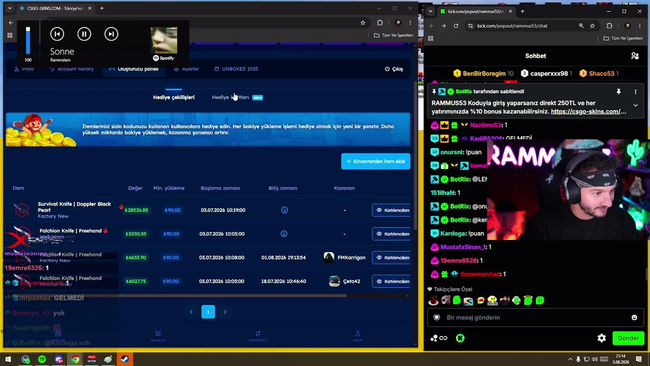This screenshot has height=366, width=650.
Task: Open the csgo-skins.com link in pinned message
Action: pos(588,111)
